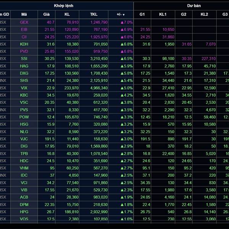The image size is (229, 229).
Task: Click PVD matched volume 155,020
Action: pyautogui.click(x=72, y=52)
